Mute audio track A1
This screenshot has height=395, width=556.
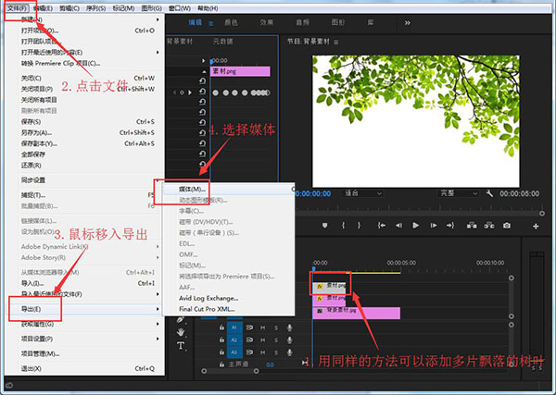pos(263,328)
